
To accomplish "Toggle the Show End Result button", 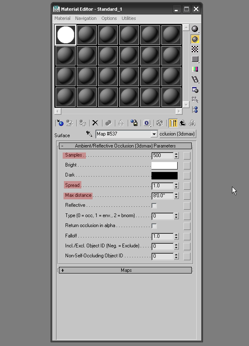I will (173, 123).
